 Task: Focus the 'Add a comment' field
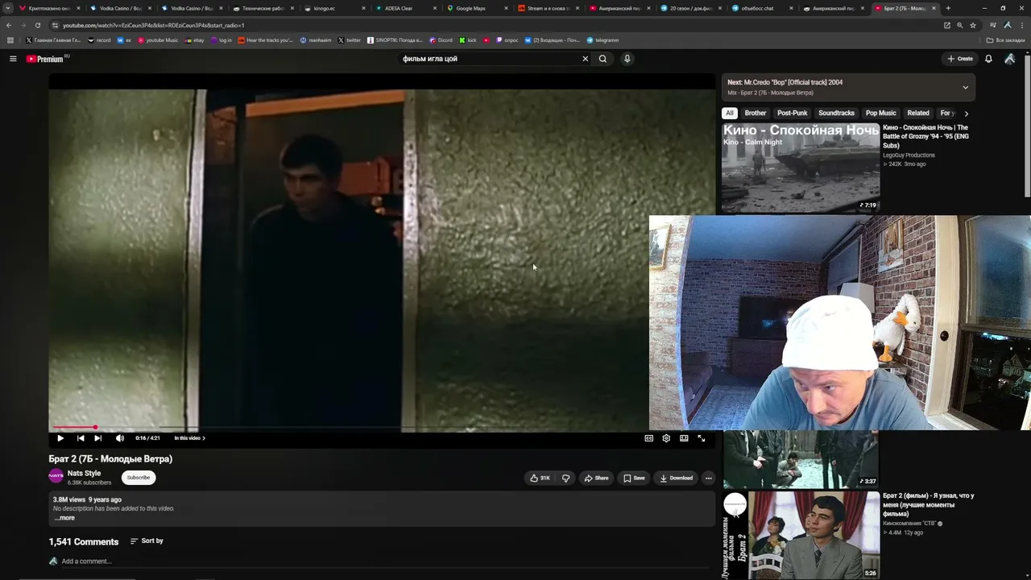click(x=387, y=561)
